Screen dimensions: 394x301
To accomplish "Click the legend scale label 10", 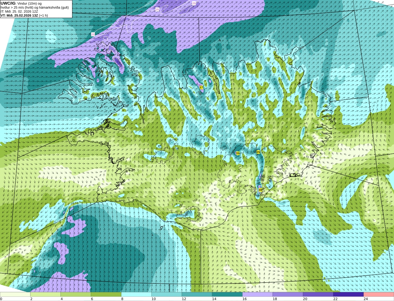I will click(154, 299).
